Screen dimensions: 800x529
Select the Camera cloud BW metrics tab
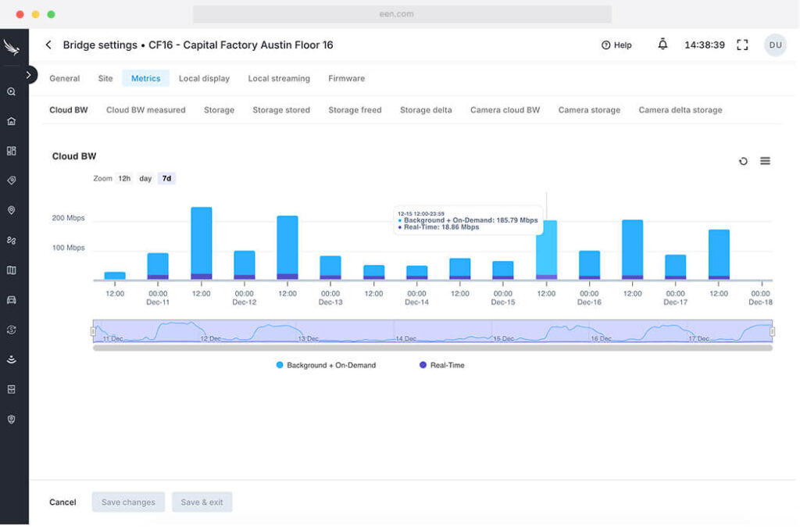(x=505, y=110)
